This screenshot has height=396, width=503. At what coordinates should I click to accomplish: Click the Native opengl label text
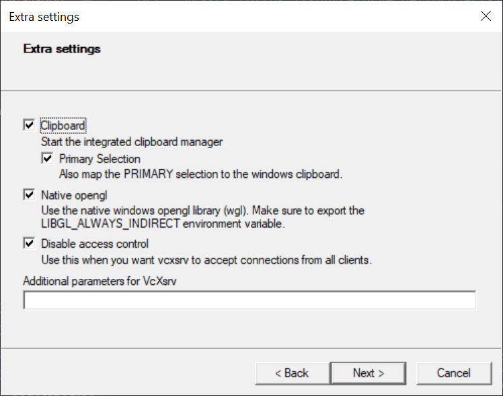(73, 195)
